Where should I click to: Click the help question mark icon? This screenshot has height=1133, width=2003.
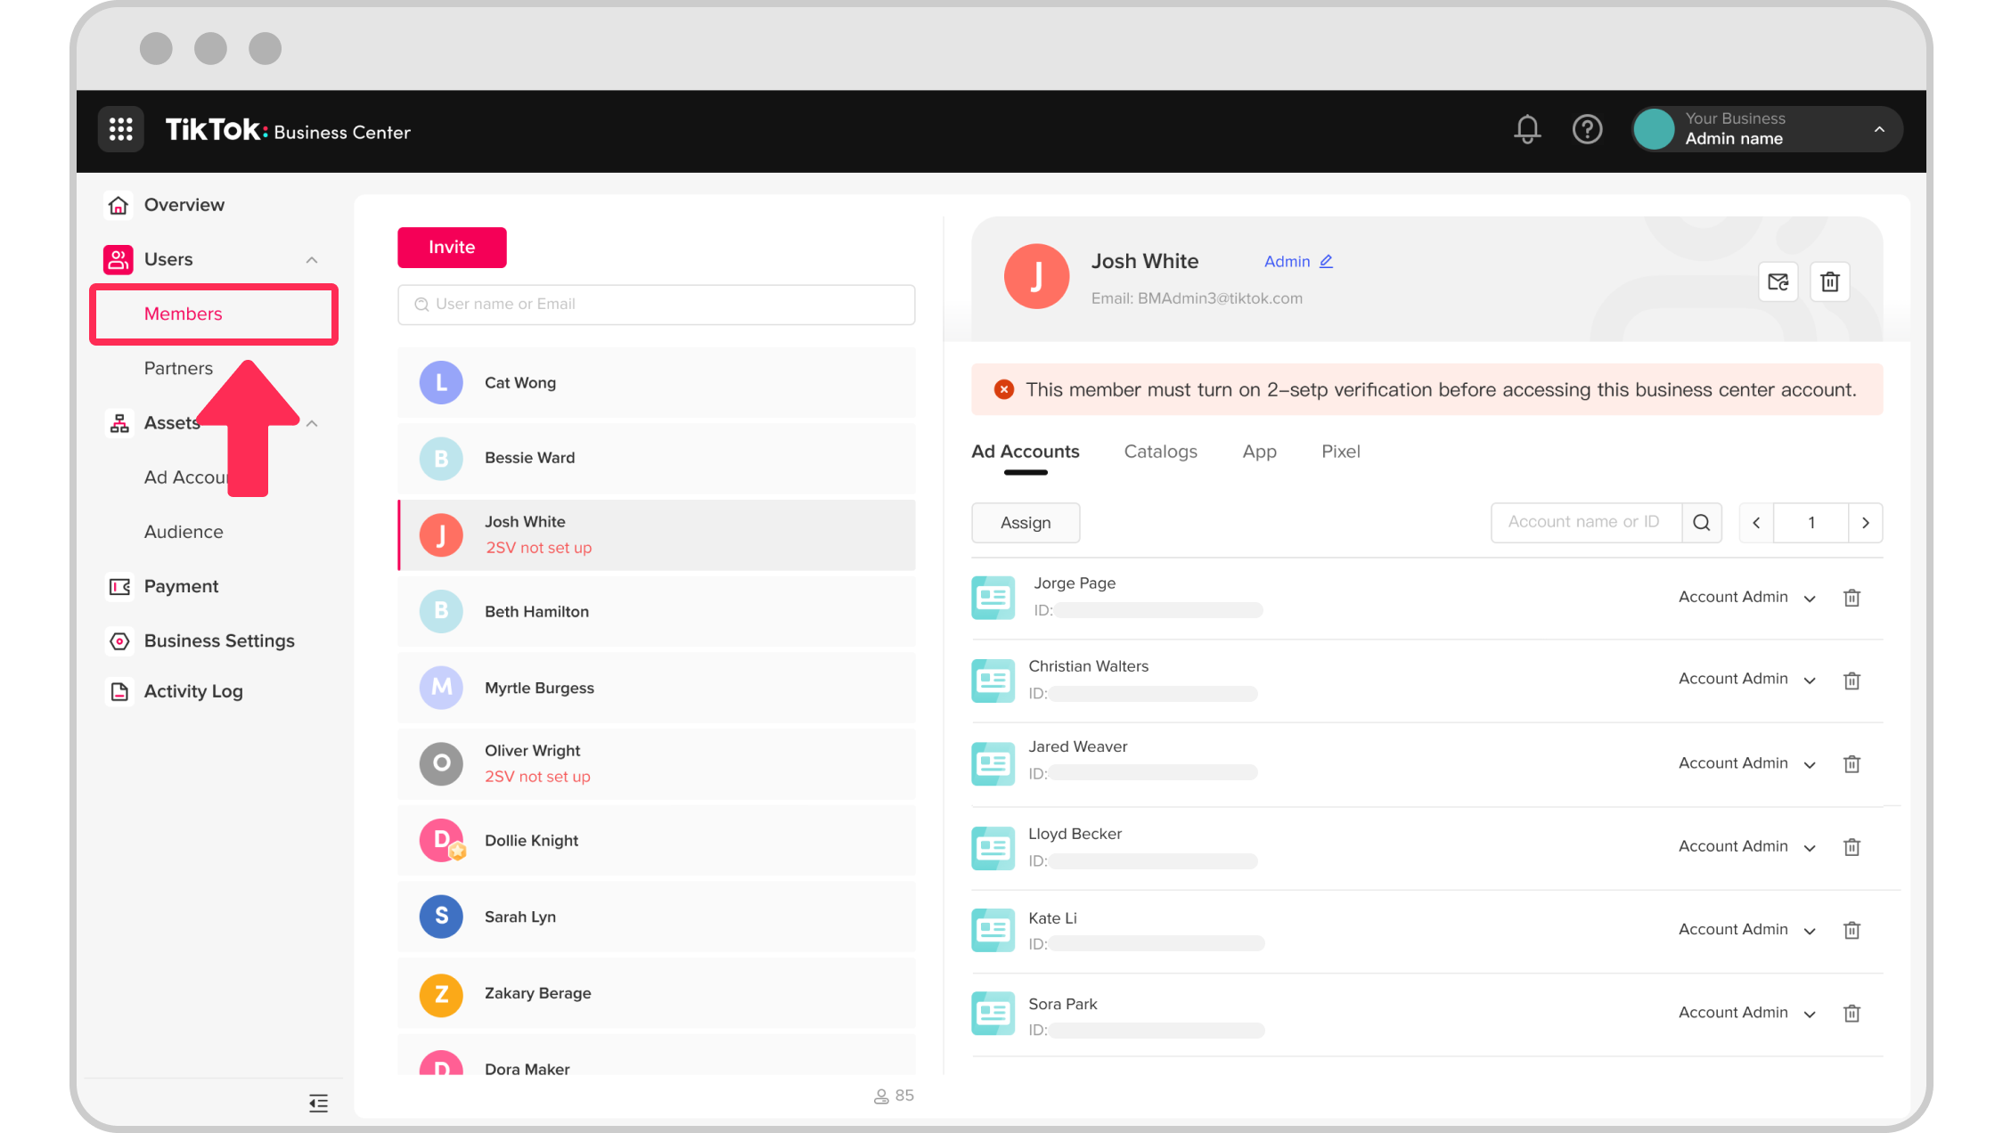pyautogui.click(x=1588, y=129)
